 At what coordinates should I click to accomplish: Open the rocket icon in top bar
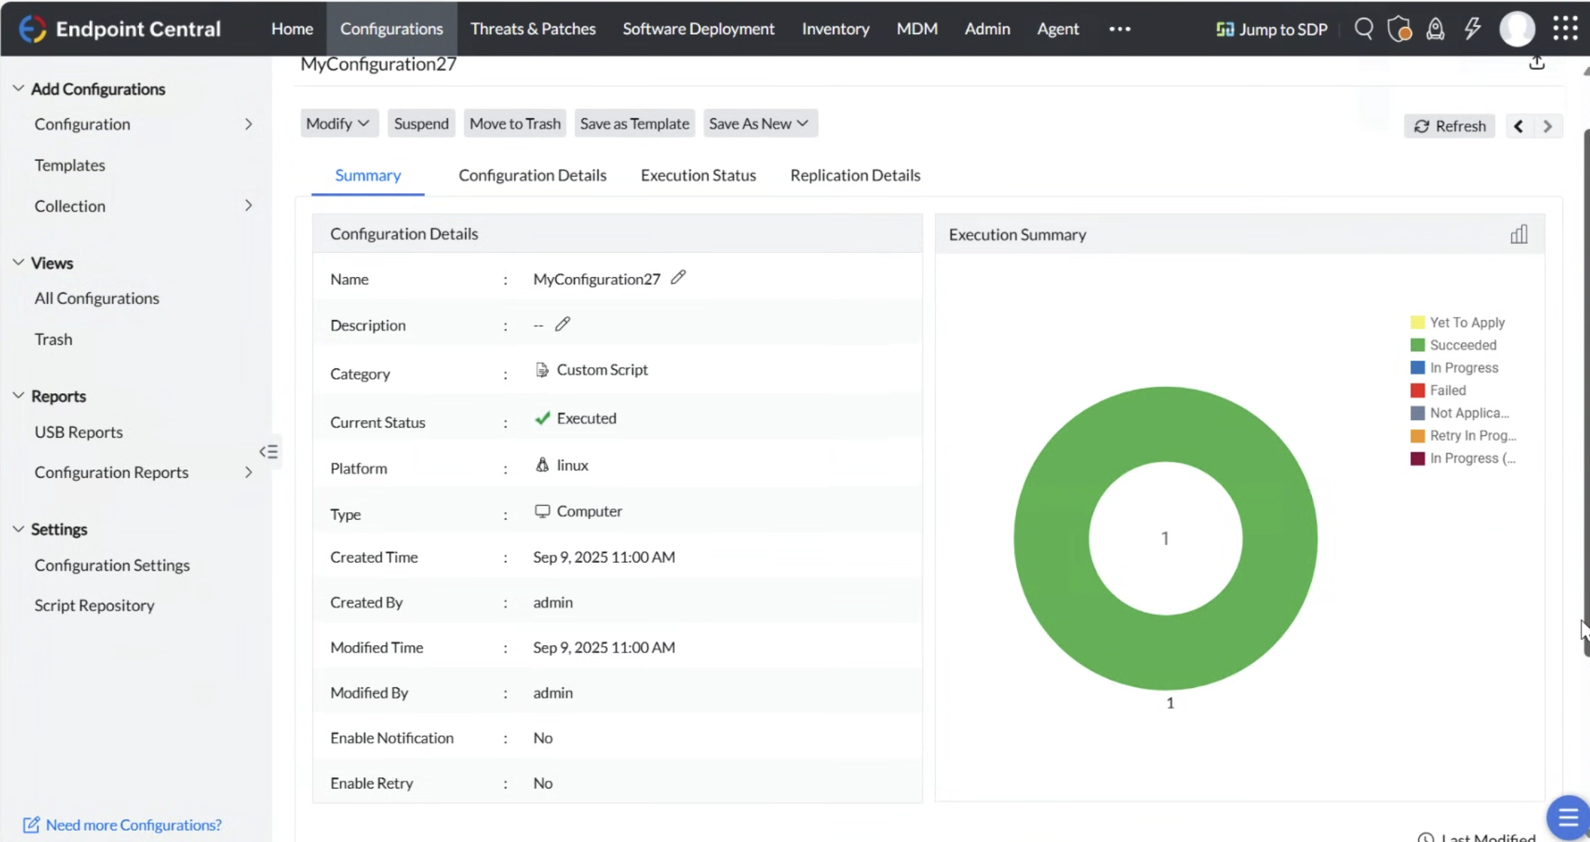point(1435,29)
